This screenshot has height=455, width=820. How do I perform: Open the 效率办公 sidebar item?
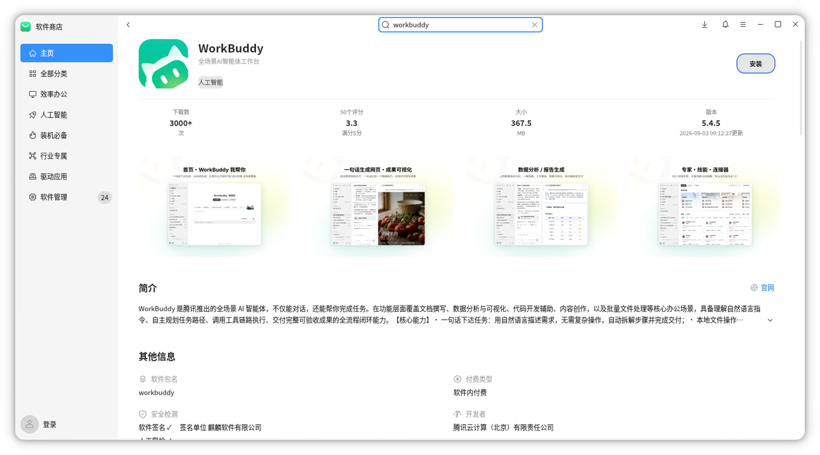click(67, 94)
